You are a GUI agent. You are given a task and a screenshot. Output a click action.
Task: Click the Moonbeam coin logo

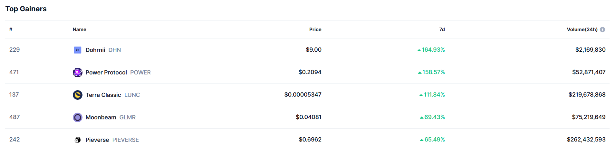[x=78, y=117]
